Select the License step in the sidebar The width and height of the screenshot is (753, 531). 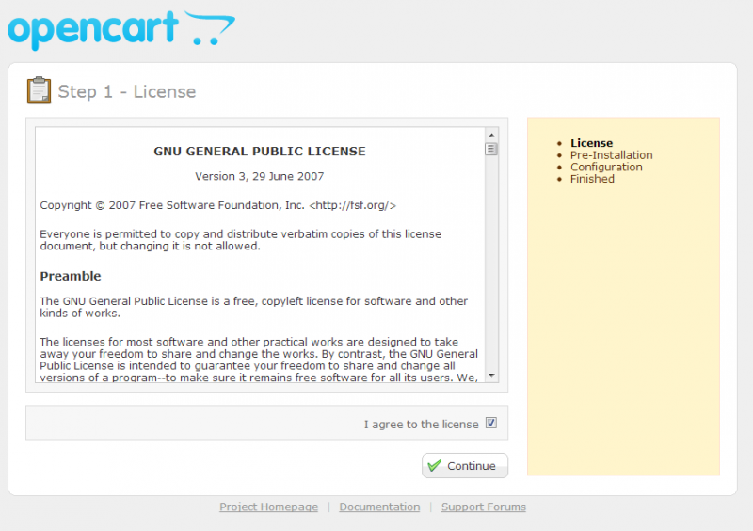click(591, 143)
